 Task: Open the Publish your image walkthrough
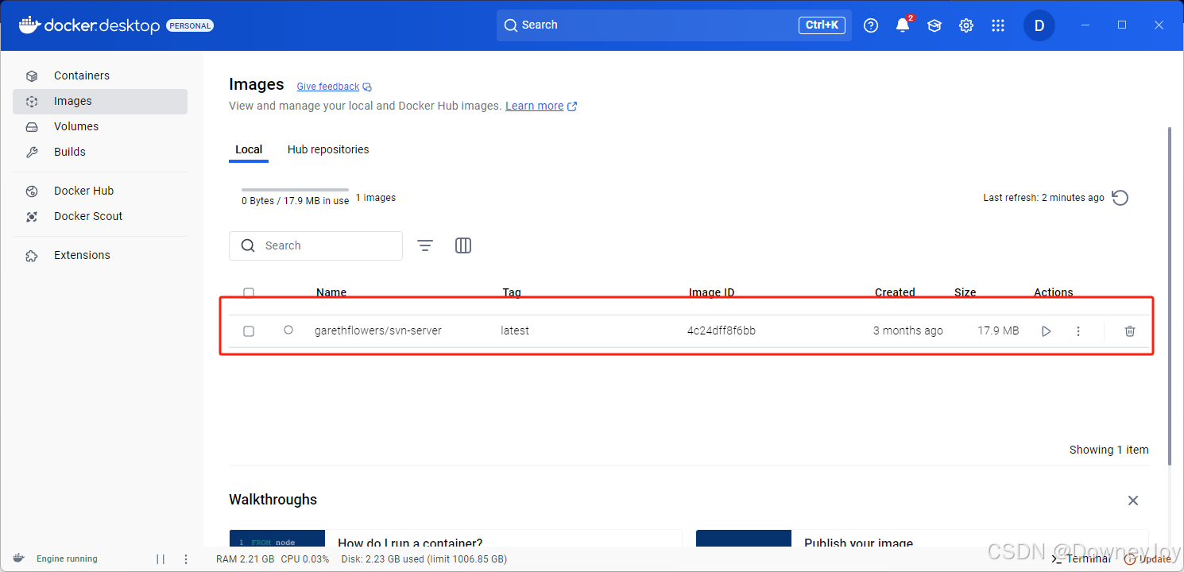922,539
